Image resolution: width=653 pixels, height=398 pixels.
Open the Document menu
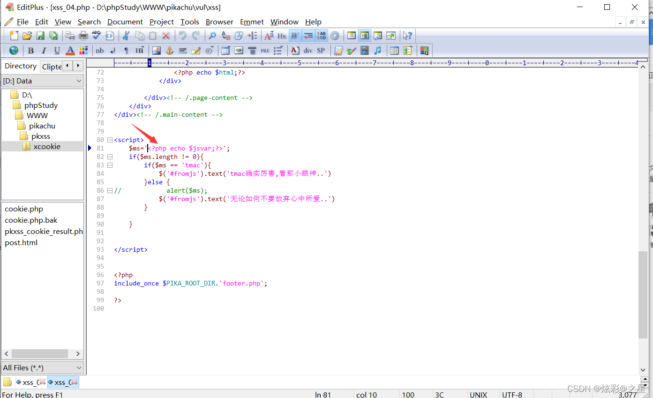125,22
